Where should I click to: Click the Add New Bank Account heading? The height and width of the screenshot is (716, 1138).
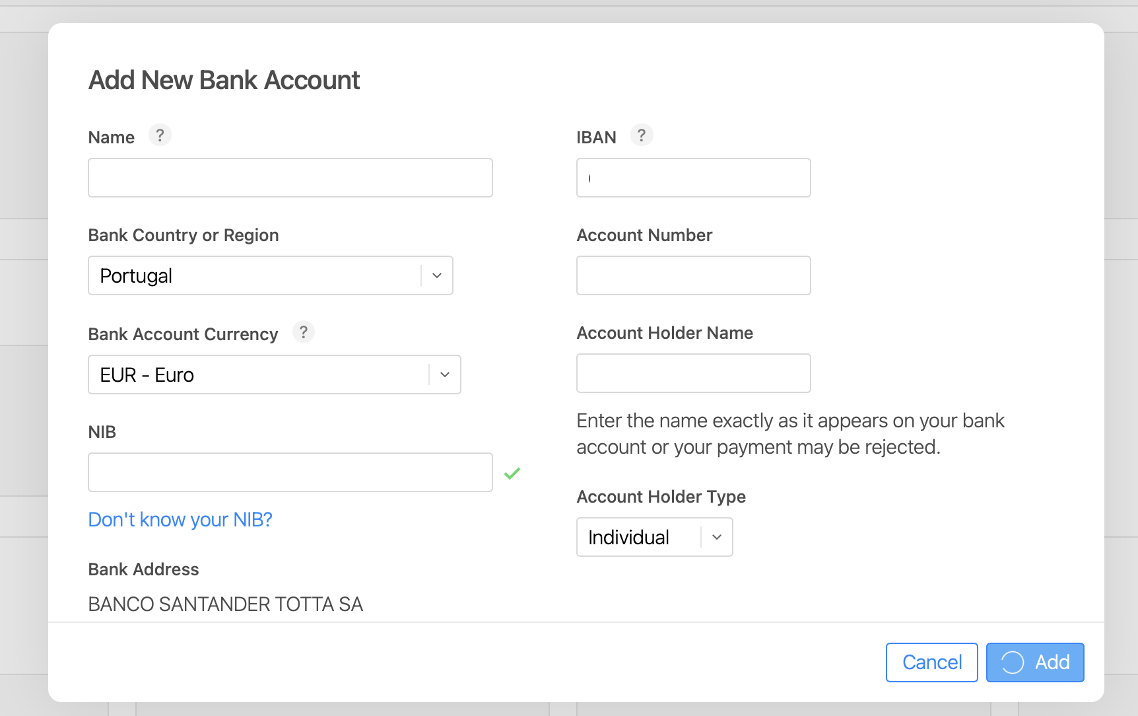[224, 81]
